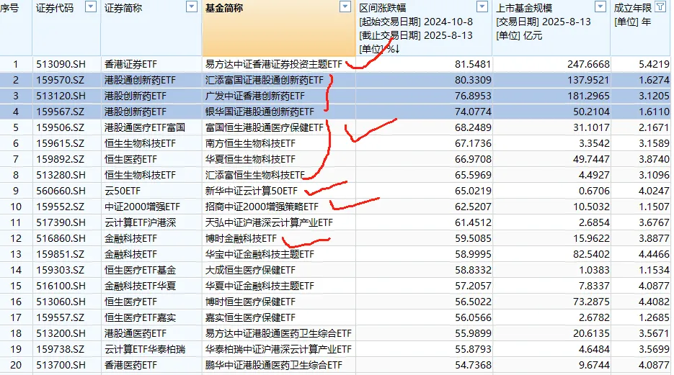Click the 成立年限 filter funnel icon
The image size is (674, 375).
[x=660, y=7]
